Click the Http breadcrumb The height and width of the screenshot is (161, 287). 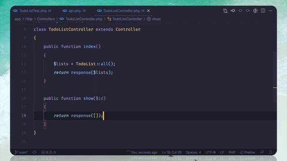point(29,19)
